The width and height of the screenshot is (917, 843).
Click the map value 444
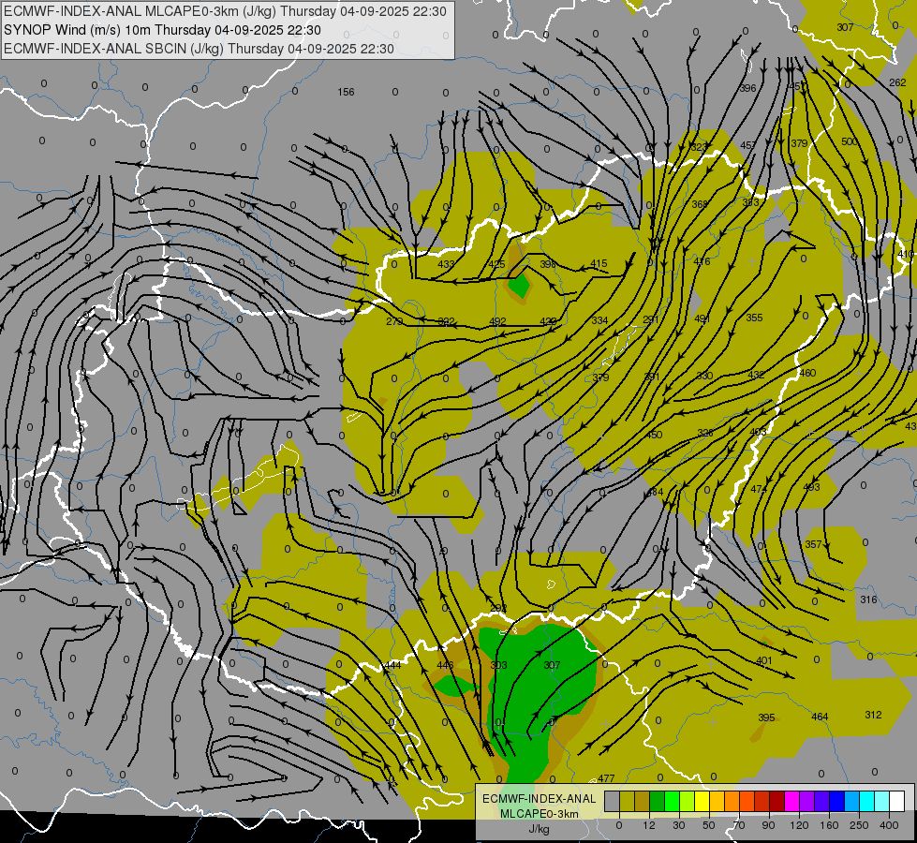click(x=393, y=665)
